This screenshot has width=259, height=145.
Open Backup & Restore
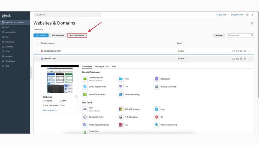coord(165,86)
